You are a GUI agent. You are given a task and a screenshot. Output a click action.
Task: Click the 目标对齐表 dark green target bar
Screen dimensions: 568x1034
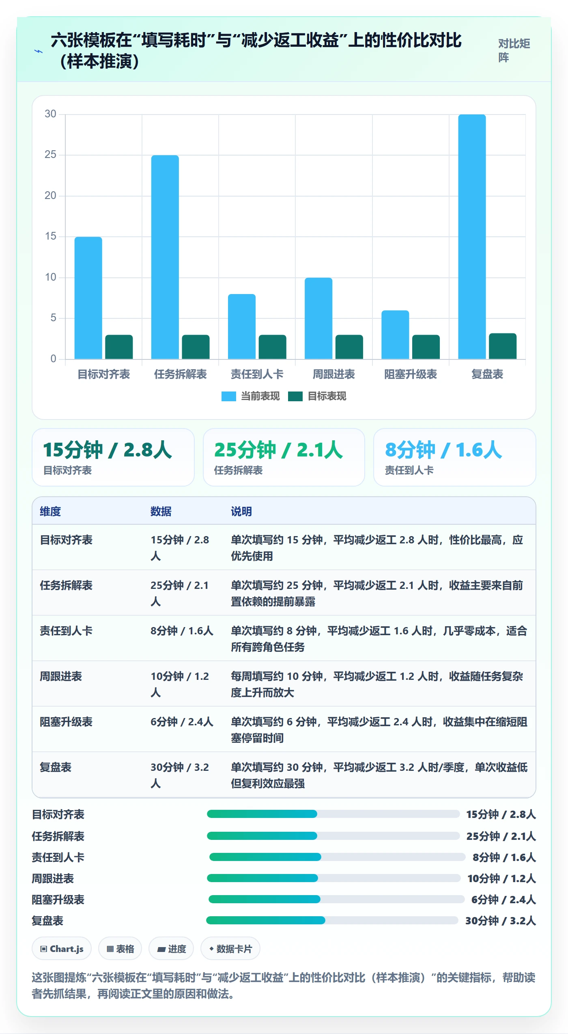point(119,347)
